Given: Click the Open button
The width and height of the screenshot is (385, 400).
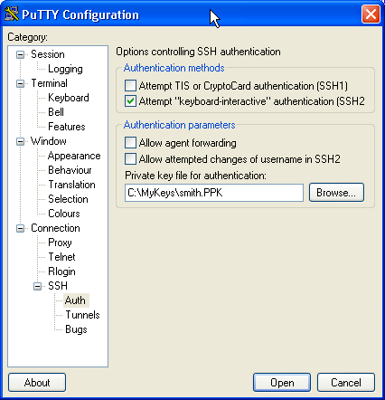Looking at the screenshot, I should tap(282, 383).
